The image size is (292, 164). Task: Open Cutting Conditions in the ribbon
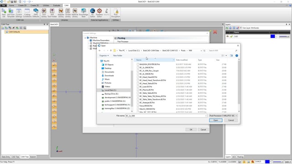coord(27,13)
